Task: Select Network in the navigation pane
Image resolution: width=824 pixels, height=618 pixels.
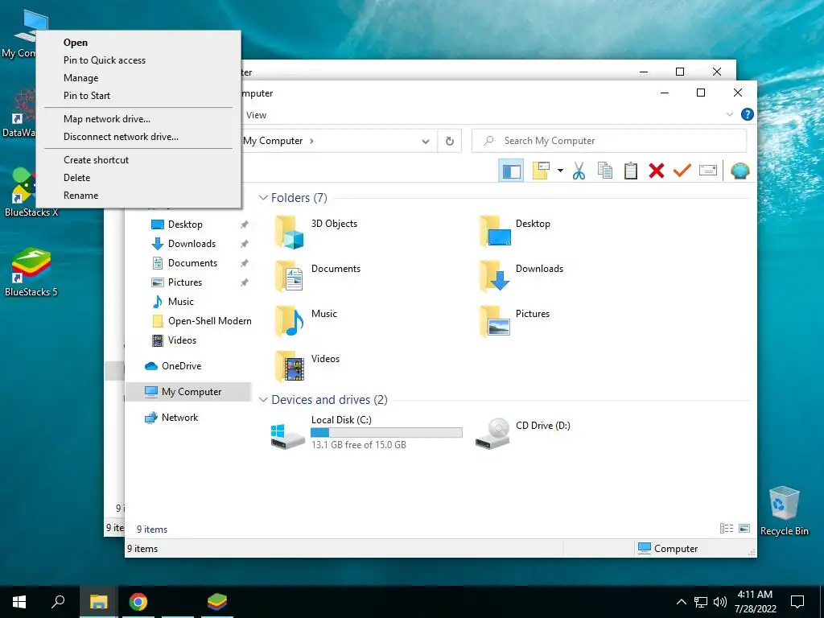Action: pos(179,418)
